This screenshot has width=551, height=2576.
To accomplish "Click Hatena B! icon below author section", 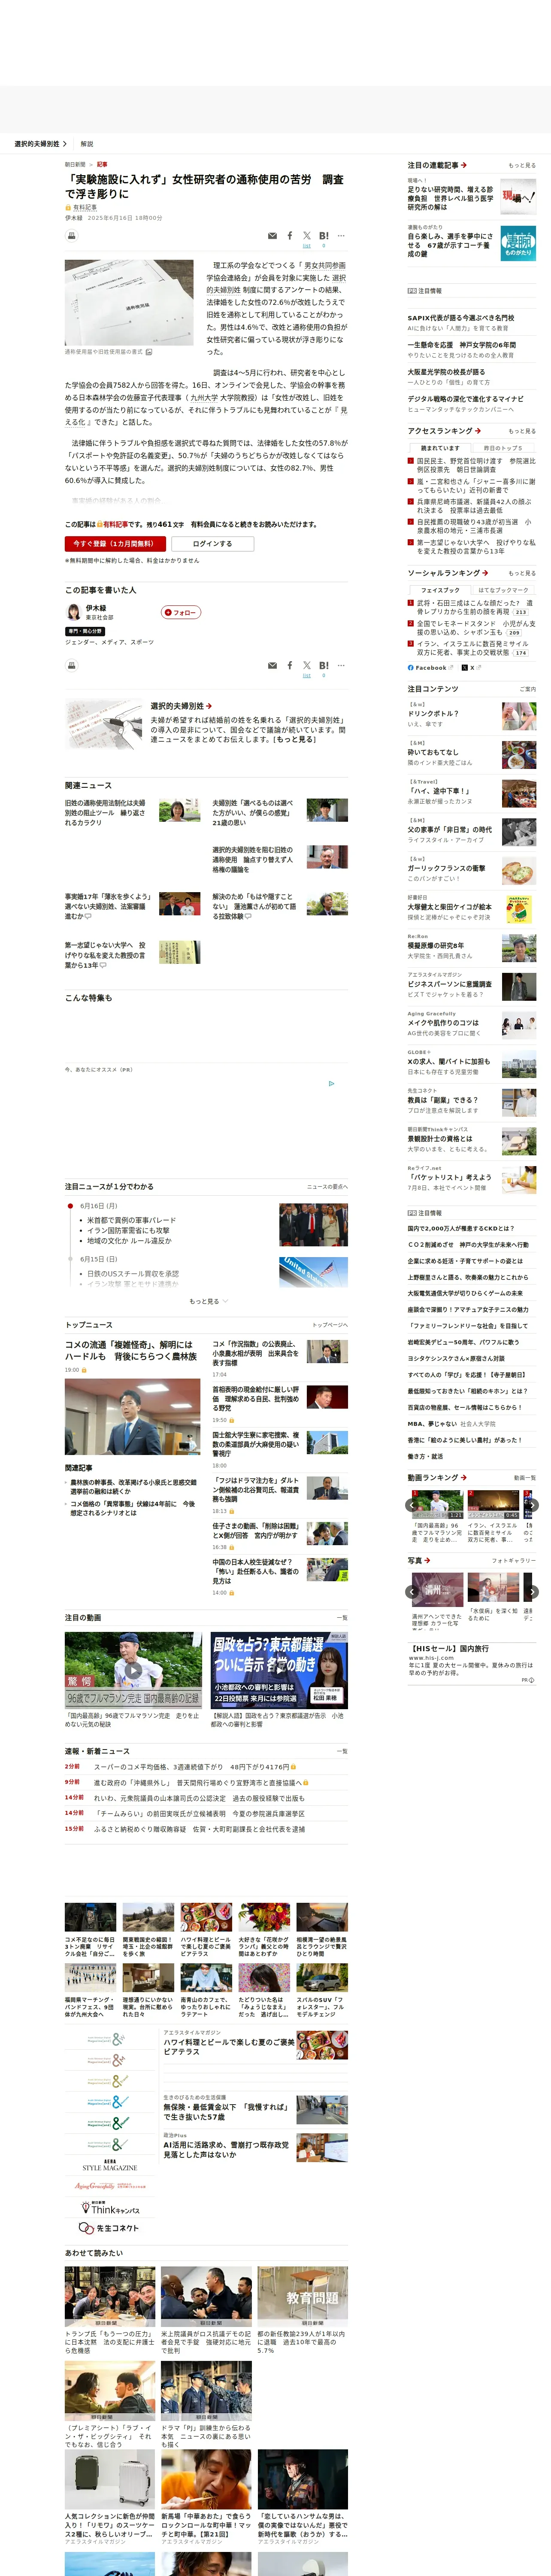I will (323, 665).
